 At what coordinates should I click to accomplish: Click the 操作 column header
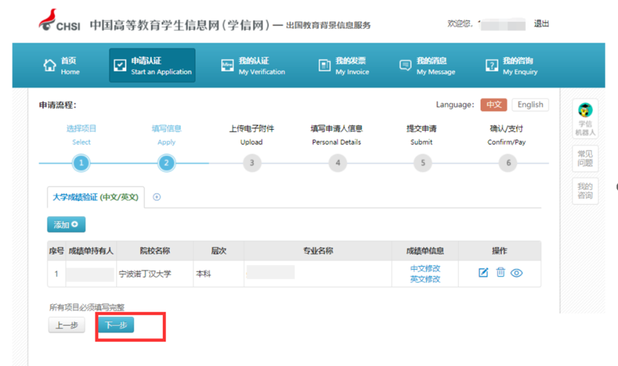point(499,251)
